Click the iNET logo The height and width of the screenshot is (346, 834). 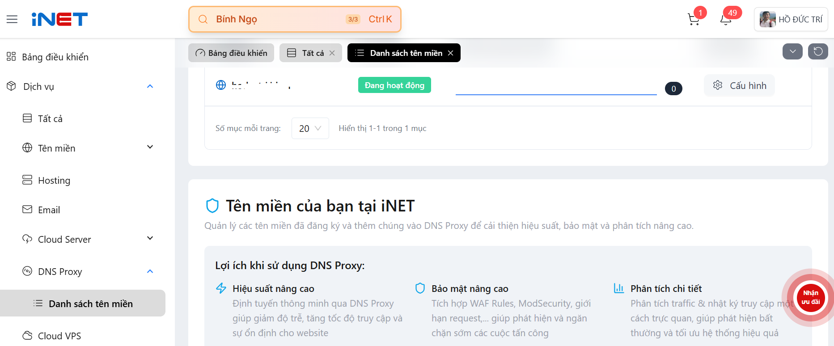59,19
